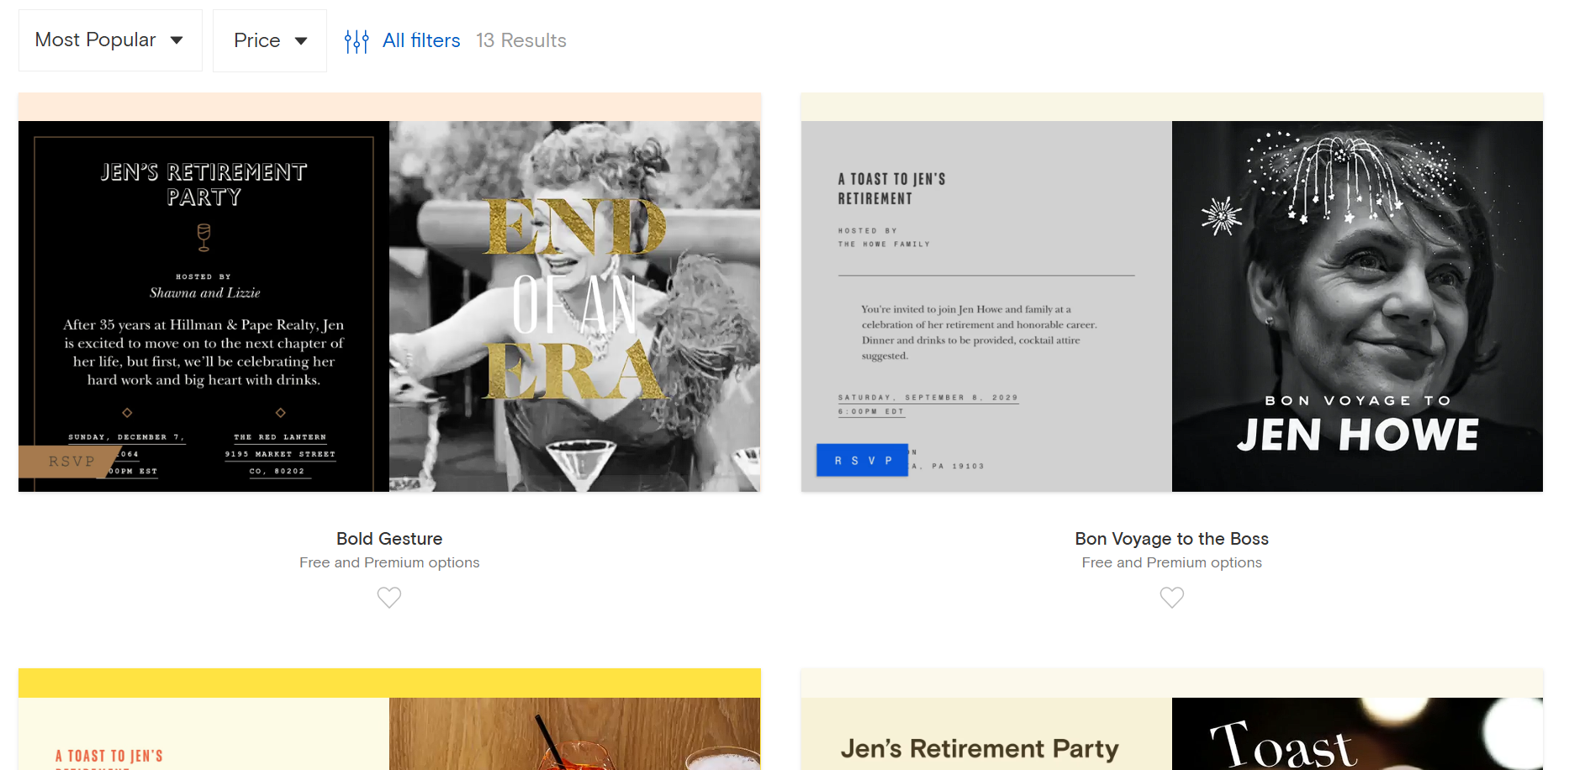
Task: Click the RSVP ribbon on Bold Gesture invitation
Action: click(70, 461)
